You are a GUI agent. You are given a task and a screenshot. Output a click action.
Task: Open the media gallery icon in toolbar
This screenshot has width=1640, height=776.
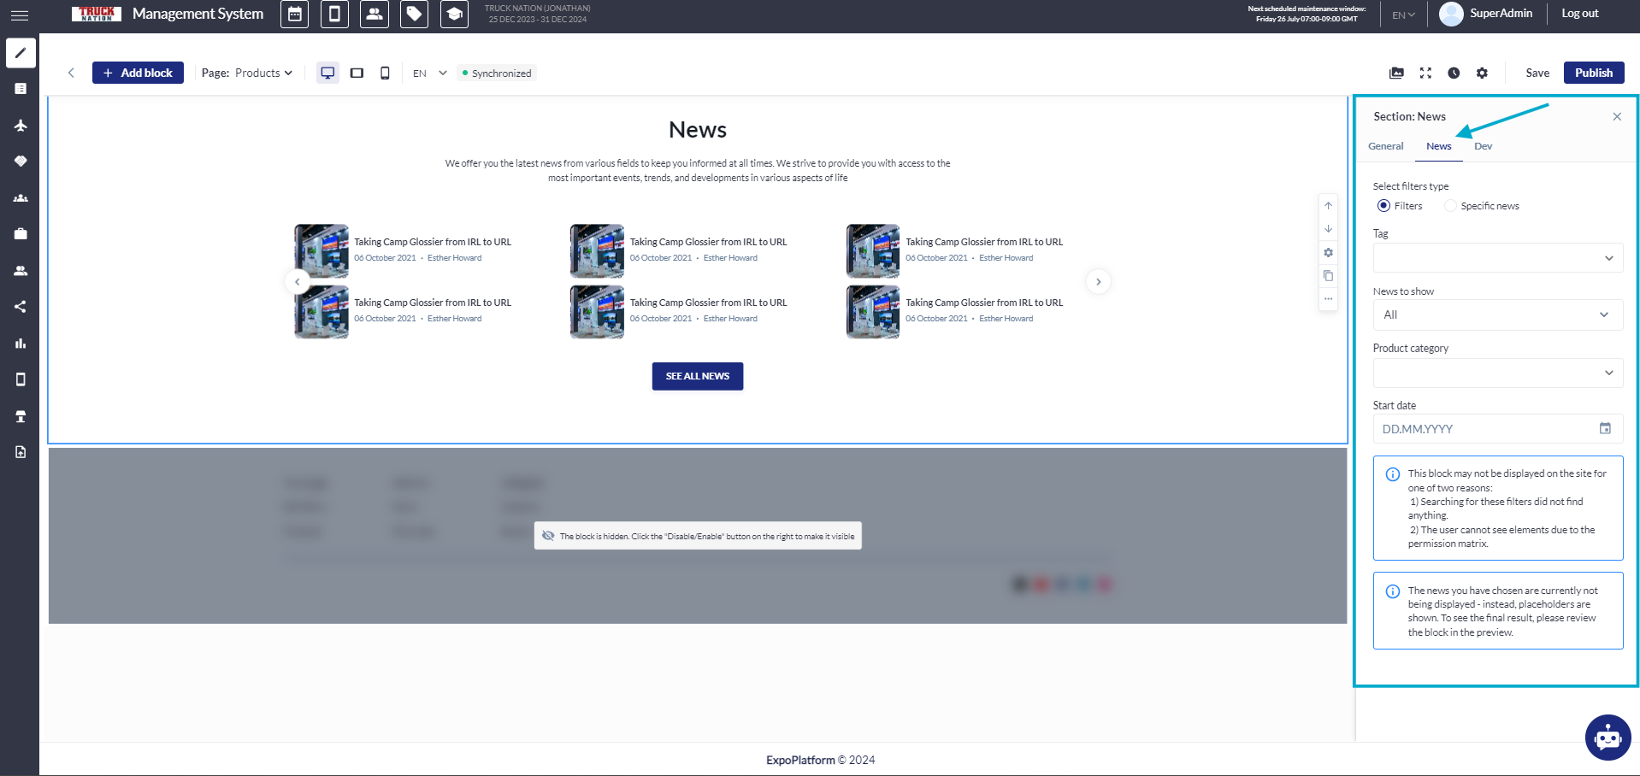(x=1396, y=73)
